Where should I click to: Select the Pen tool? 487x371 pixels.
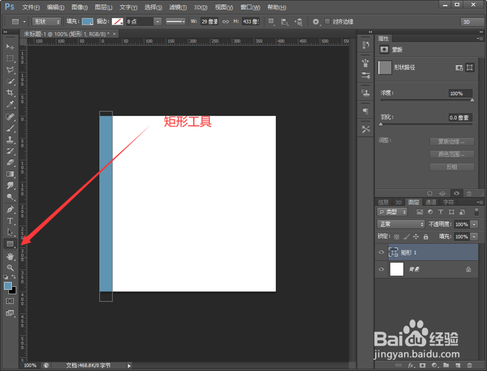pyautogui.click(x=10, y=210)
